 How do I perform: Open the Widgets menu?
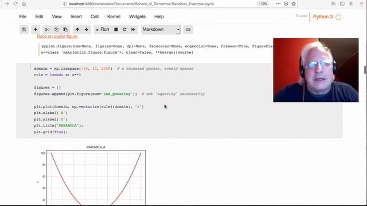[137, 17]
